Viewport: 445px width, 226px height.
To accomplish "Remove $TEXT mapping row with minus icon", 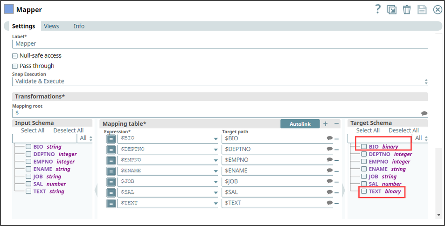I will [x=336, y=203].
